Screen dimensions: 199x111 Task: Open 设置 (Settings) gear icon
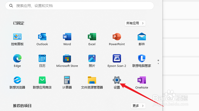(117, 80)
